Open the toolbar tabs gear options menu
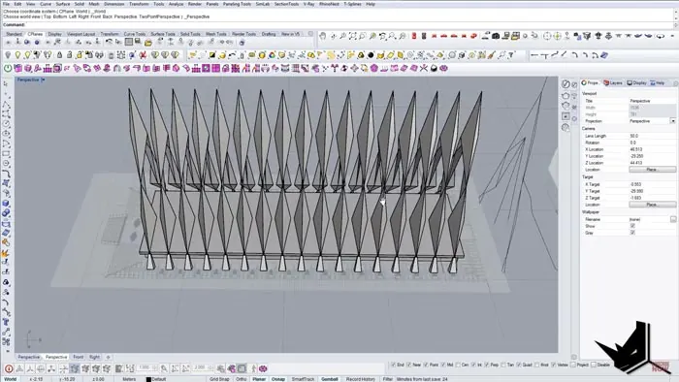The image size is (679, 382). (310, 34)
